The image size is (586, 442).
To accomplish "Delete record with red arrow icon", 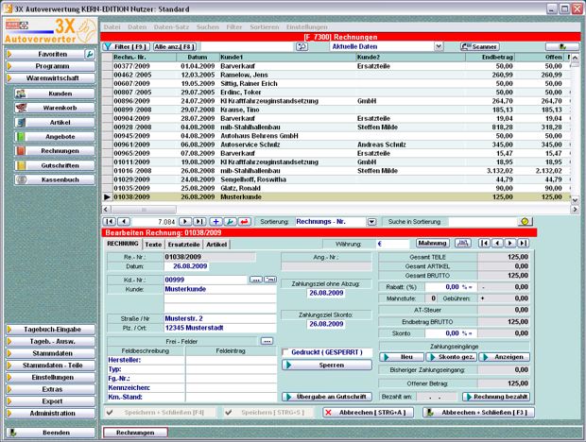I will pyautogui.click(x=244, y=221).
